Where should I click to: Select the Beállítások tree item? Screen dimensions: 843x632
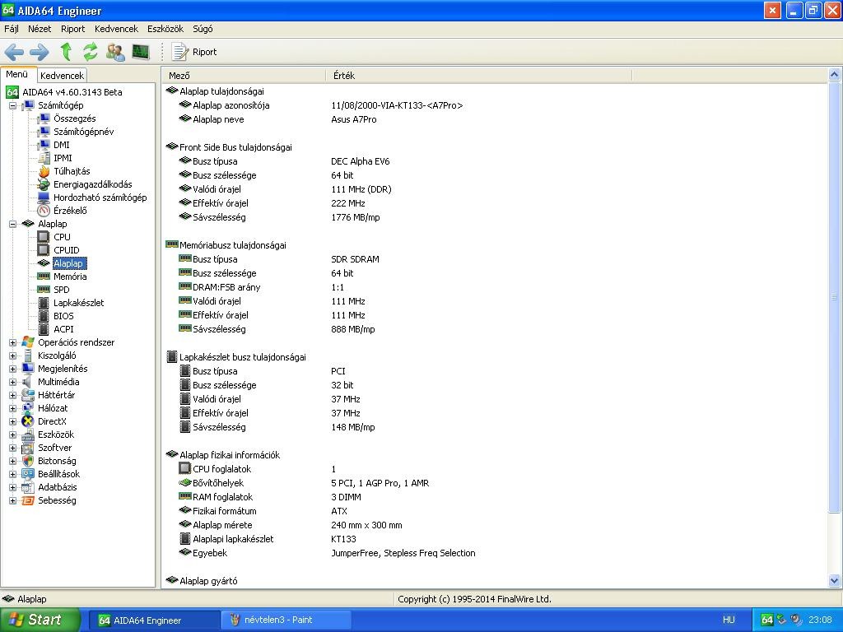58,474
